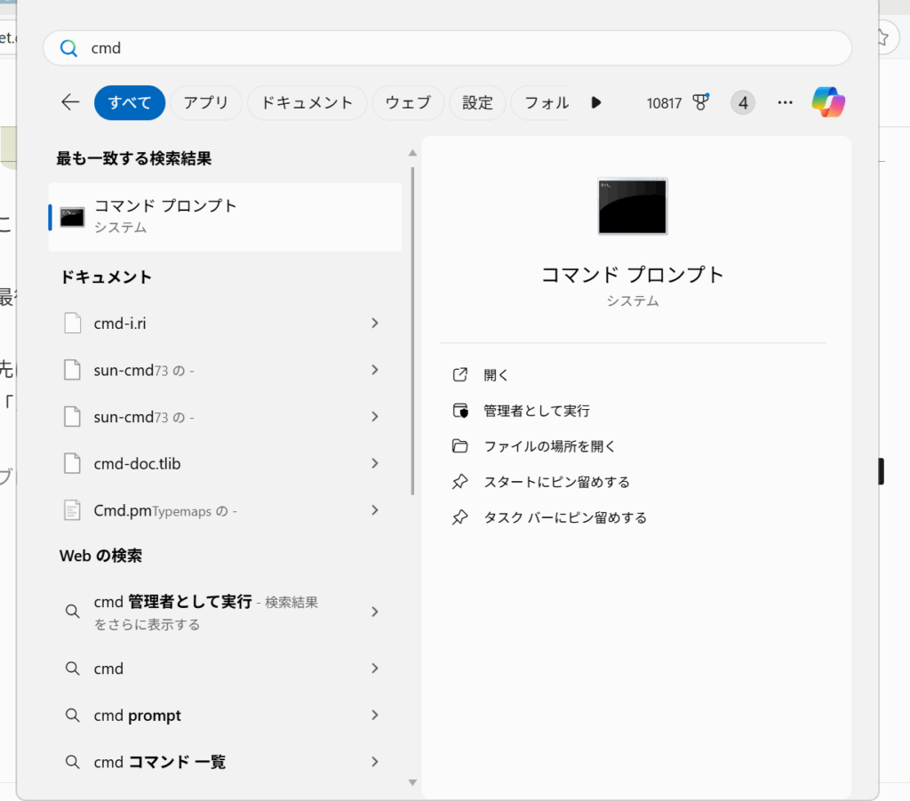Click the round badge showing number 4
The image size is (910, 801).
[742, 103]
